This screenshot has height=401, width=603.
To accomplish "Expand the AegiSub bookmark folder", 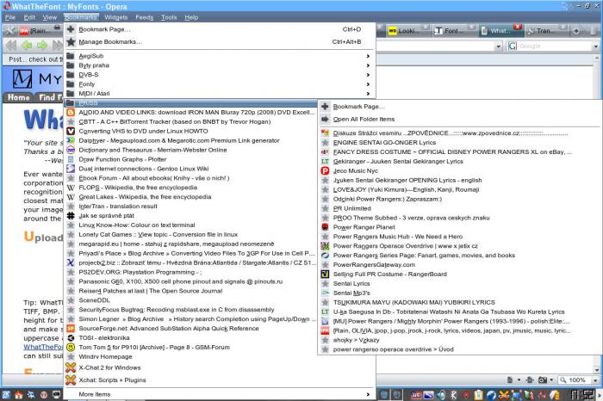I will pos(220,56).
